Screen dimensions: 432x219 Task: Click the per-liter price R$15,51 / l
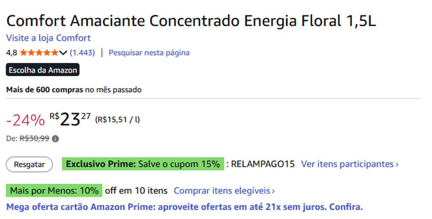pos(117,119)
